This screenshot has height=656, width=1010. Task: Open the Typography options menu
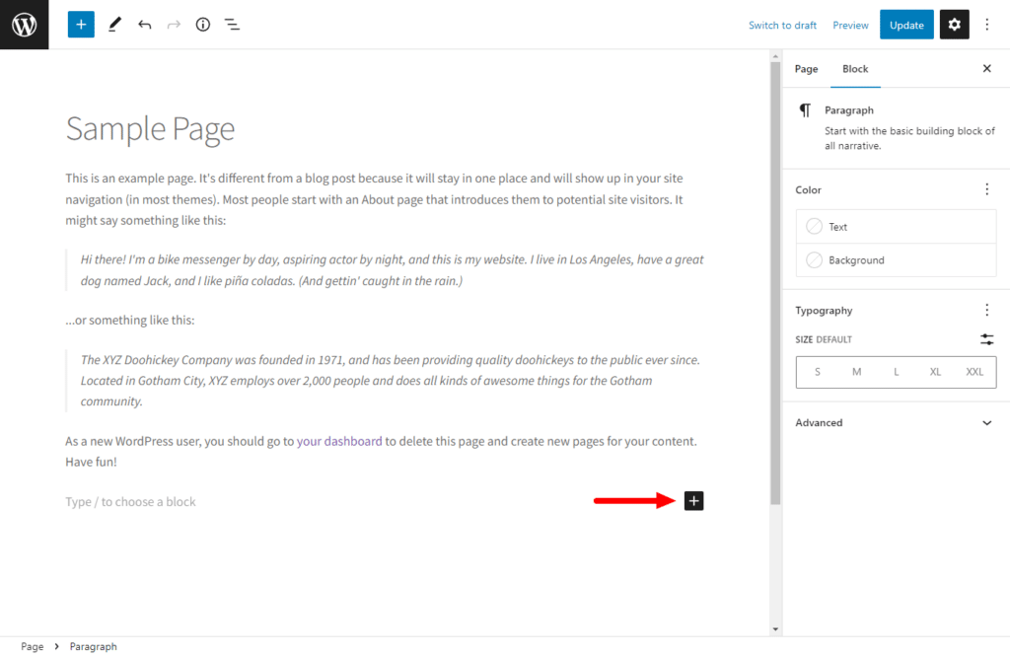pyautogui.click(x=986, y=309)
